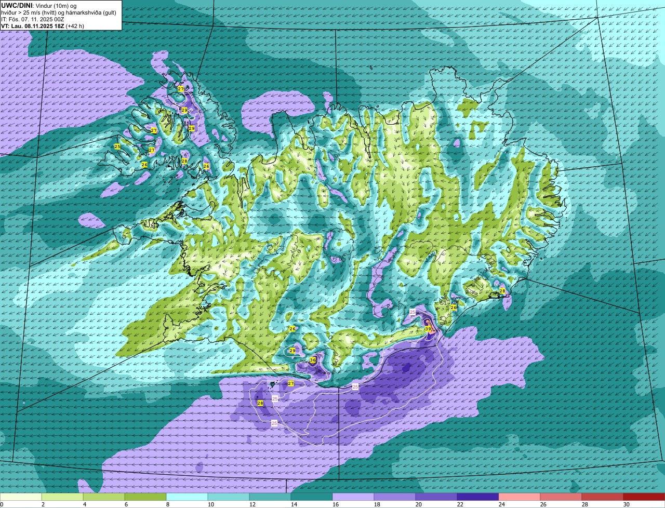Viewport: 665px width, 508px height.
Task: Pick the 14–16 m/s dark teal legend swatch
Action: pos(312,497)
